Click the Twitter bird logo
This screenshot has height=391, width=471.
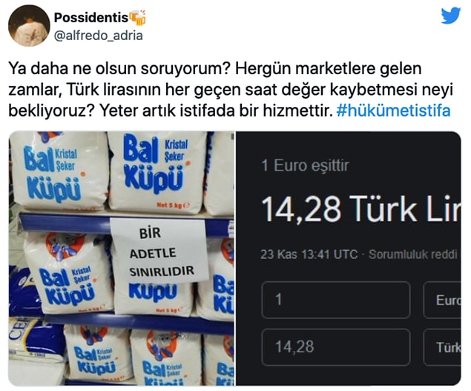click(x=450, y=16)
